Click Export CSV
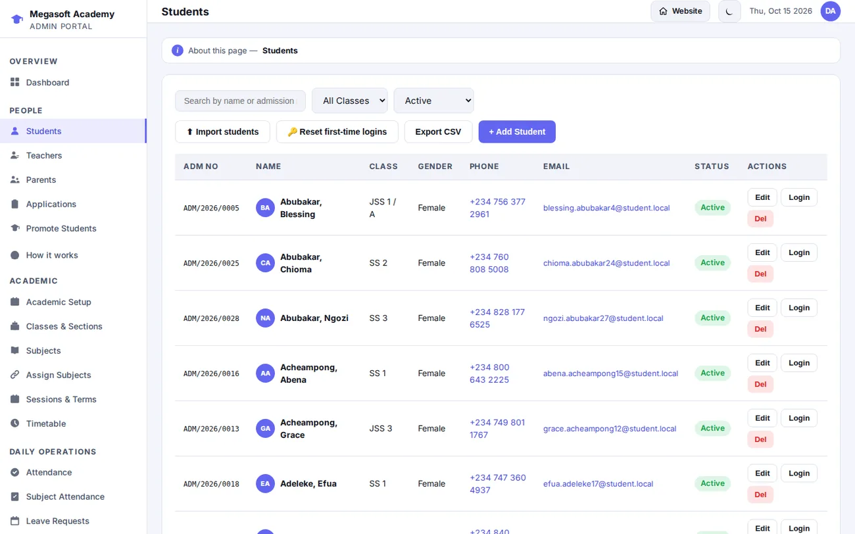Image resolution: width=855 pixels, height=534 pixels. 438,132
